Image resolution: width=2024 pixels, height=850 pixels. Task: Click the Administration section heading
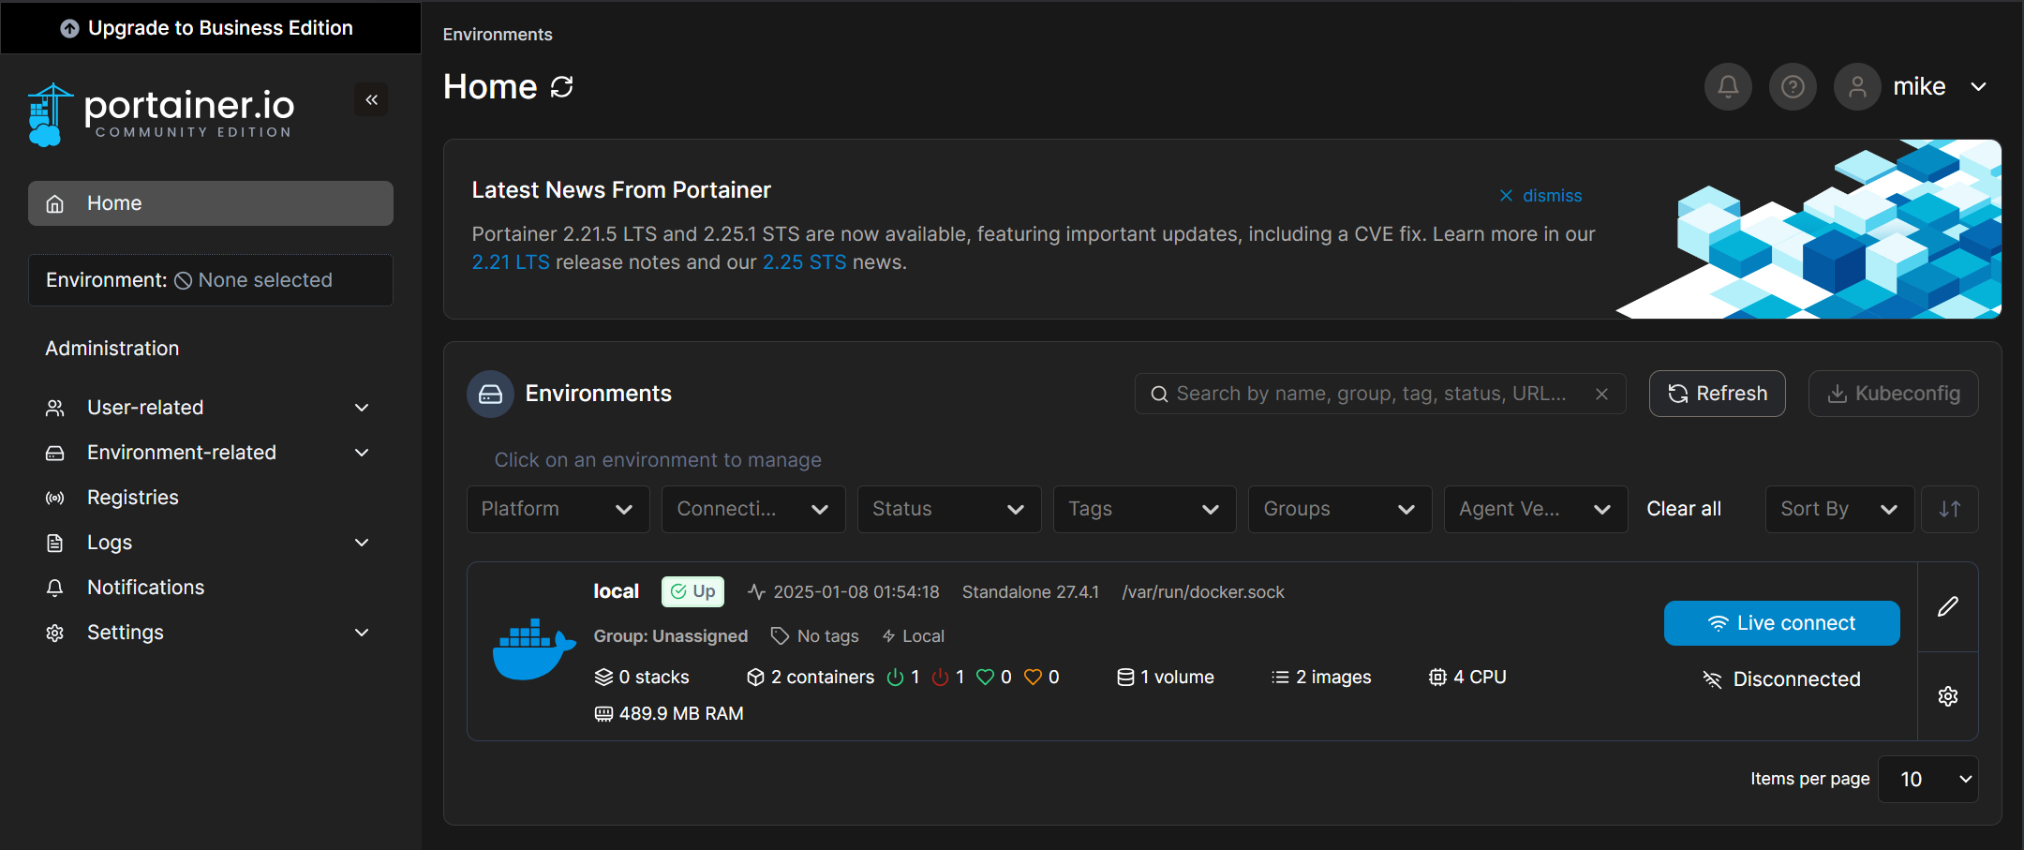pos(112,349)
